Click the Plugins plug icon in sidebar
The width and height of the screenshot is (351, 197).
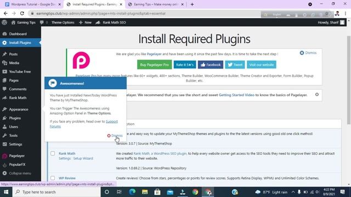pyautogui.click(x=4, y=118)
